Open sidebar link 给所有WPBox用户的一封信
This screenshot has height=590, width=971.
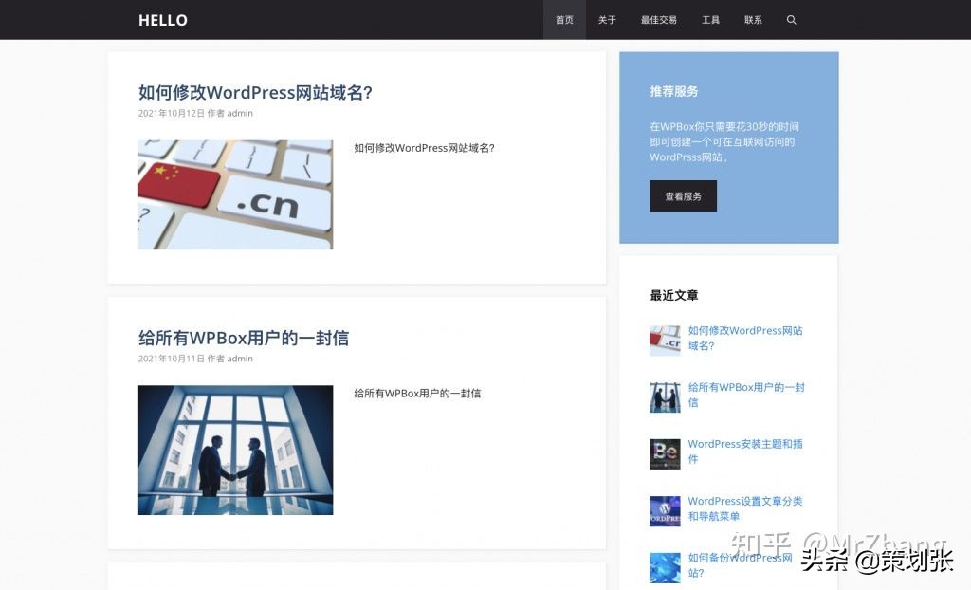(745, 395)
